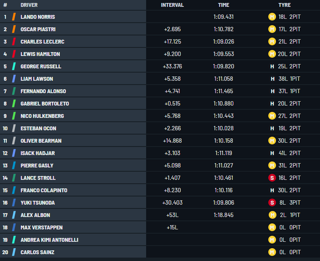Image resolution: width=320 pixels, height=261 pixels.
Task: Click Lando Norris's medium tyre icon
Action: tap(272, 17)
